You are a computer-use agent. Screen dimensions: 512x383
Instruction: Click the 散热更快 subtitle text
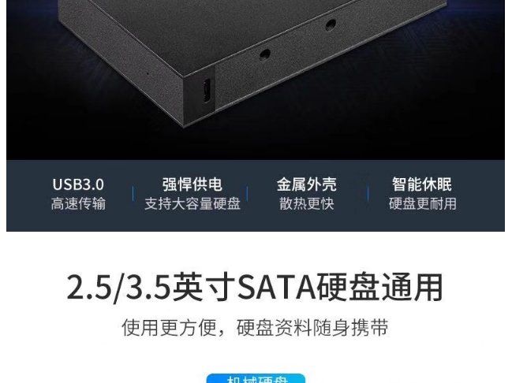[307, 204]
